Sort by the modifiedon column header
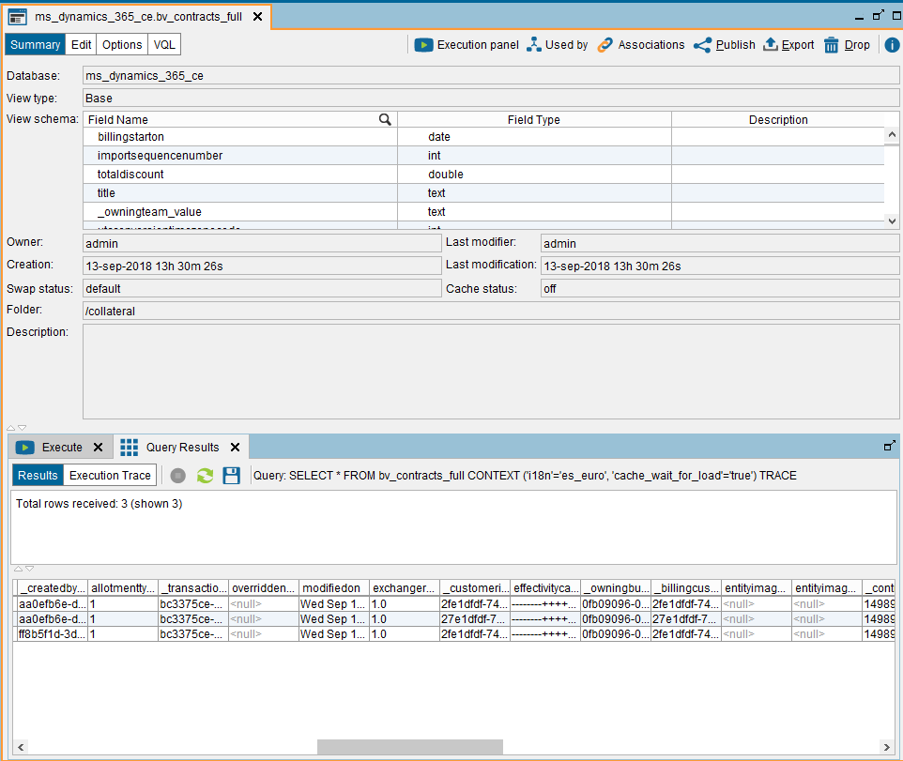The image size is (903, 761). (334, 587)
